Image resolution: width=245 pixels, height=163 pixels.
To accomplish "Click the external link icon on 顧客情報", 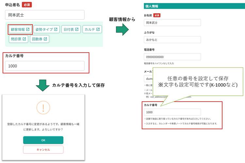I will pyautogui.click(x=28, y=30).
